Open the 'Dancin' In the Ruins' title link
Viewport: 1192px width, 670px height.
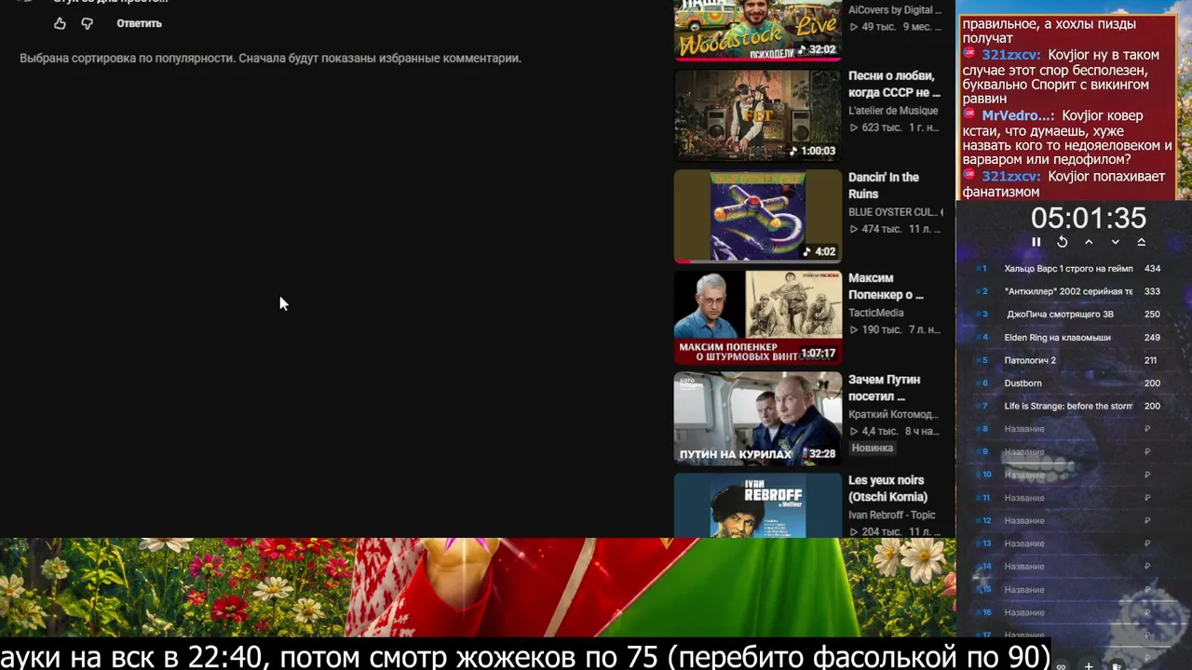pyautogui.click(x=884, y=185)
